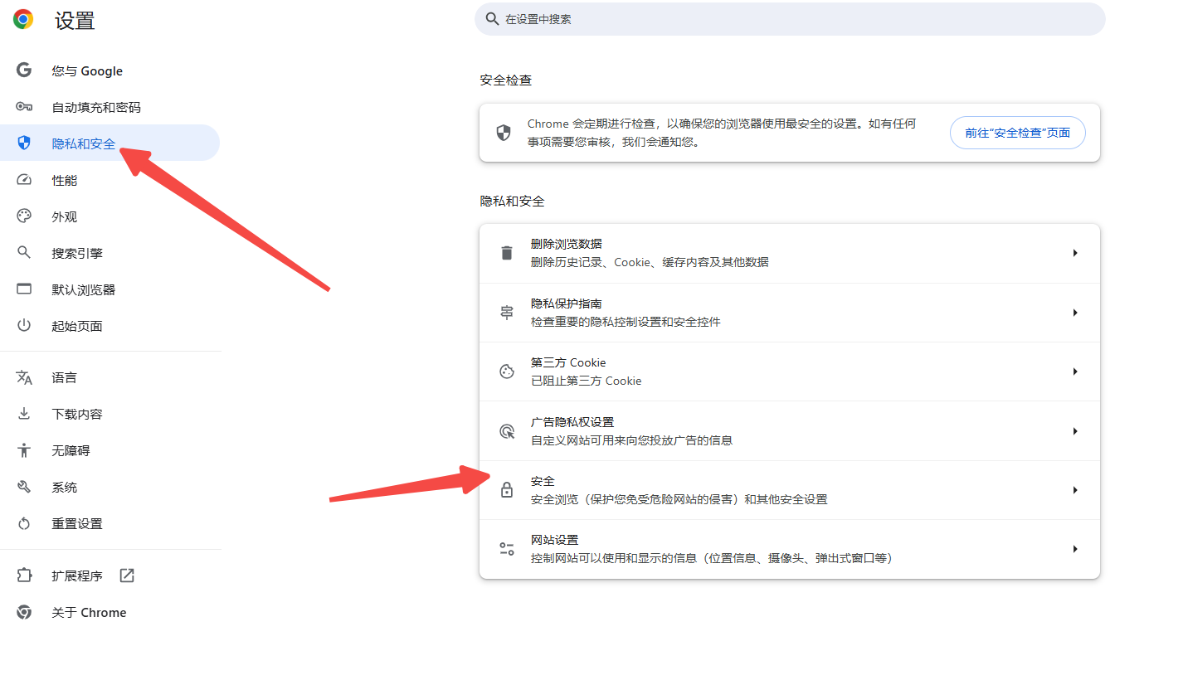The image size is (1183, 680).
Task: Open 自动填充和密码 settings
Action: pyautogui.click(x=110, y=107)
